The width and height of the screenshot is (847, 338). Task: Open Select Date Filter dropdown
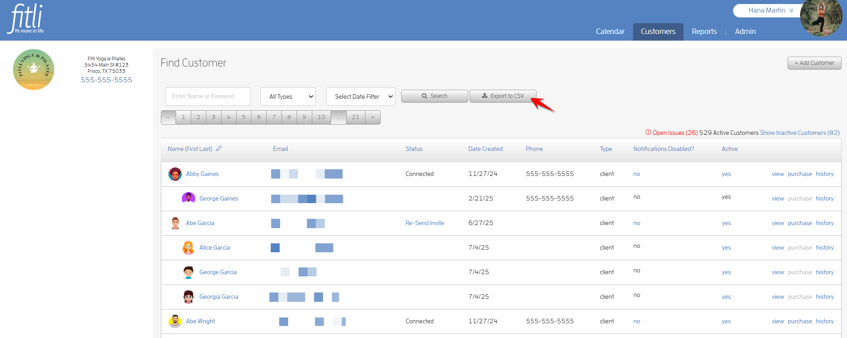click(361, 96)
